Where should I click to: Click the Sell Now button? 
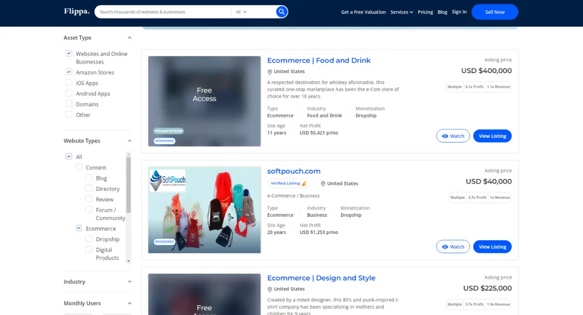pos(495,12)
